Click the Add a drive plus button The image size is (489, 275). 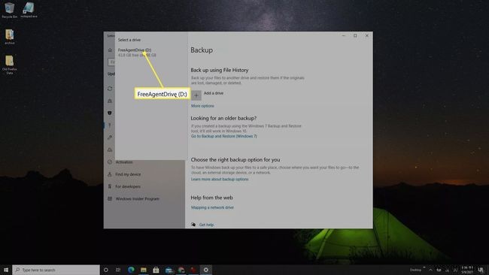pos(196,95)
